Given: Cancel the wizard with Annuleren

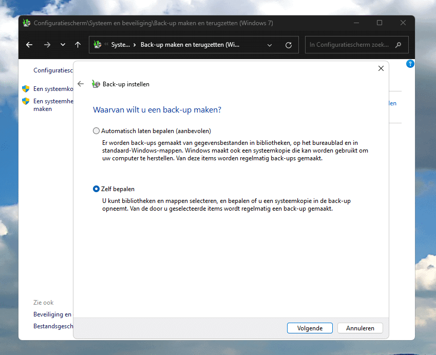Looking at the screenshot, I should (x=360, y=328).
